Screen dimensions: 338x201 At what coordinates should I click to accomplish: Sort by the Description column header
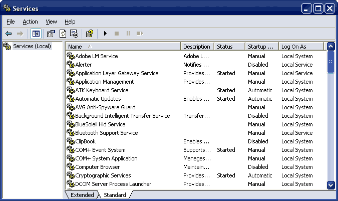click(x=197, y=47)
